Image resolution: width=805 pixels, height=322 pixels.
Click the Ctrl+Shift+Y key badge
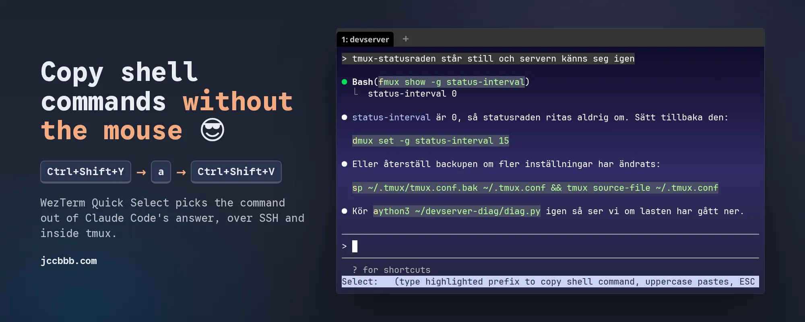[86, 172]
